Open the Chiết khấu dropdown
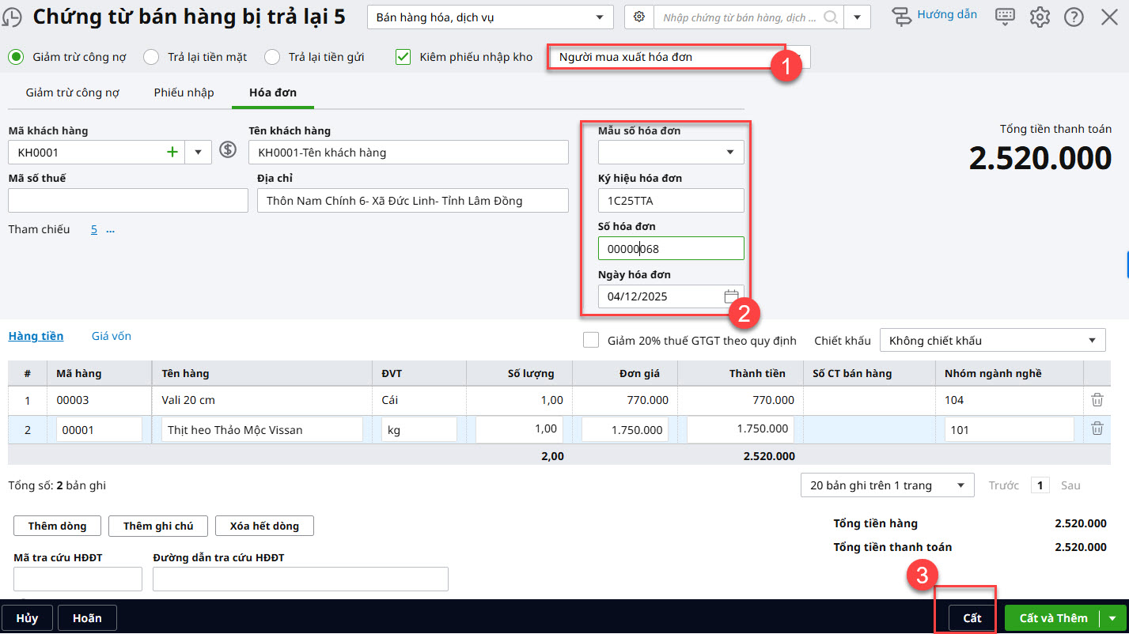Screen dimensions: 1129x634 click(x=1092, y=341)
